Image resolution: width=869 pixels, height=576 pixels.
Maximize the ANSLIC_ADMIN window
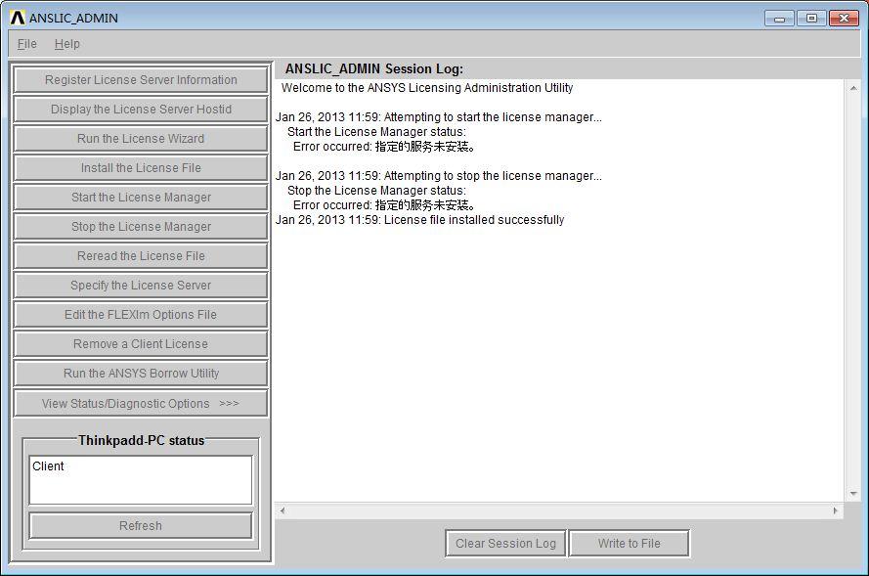click(811, 19)
